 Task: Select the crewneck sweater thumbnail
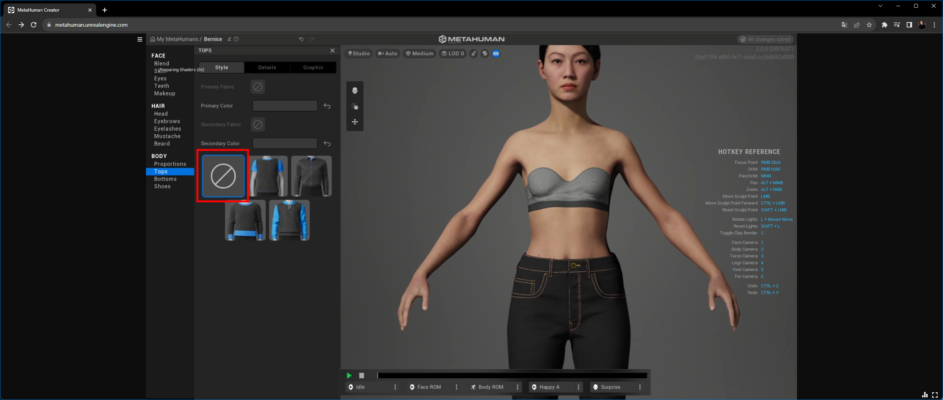(245, 220)
